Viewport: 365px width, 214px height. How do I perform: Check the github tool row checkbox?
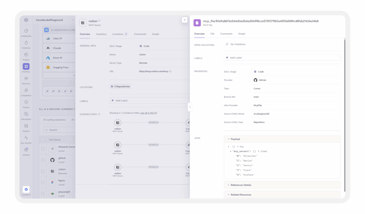point(43,160)
